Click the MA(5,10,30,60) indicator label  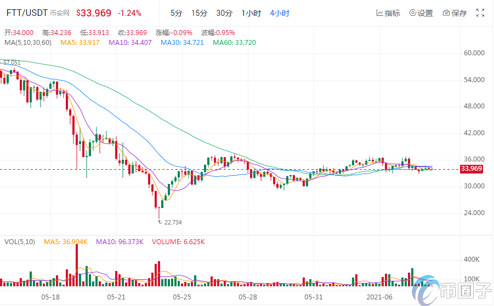coord(28,42)
